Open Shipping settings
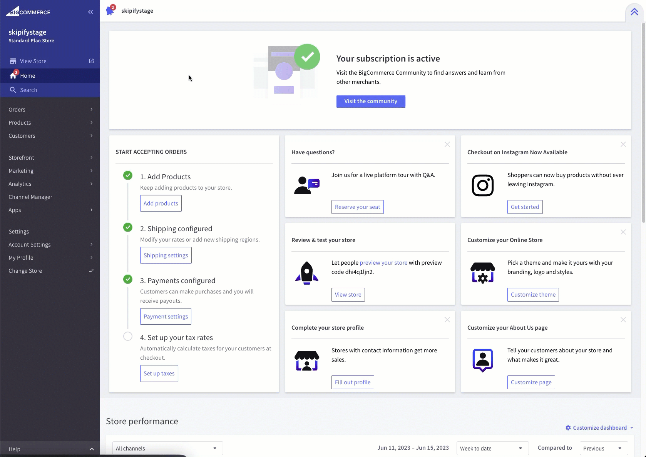646x457 pixels. coord(166,255)
